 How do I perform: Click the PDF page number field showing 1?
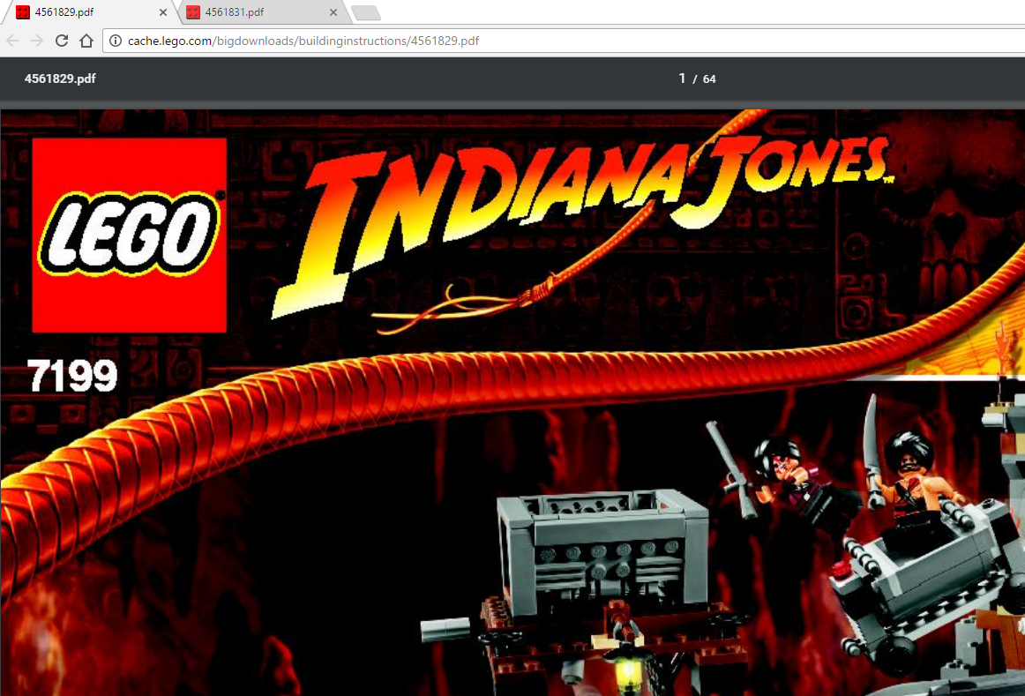[x=682, y=79]
